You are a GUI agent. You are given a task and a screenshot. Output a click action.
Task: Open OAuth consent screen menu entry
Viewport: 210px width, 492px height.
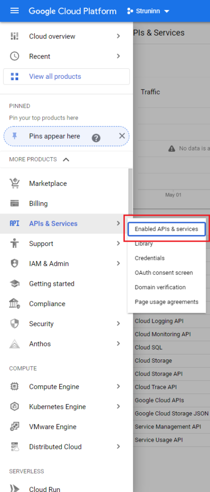164,273
